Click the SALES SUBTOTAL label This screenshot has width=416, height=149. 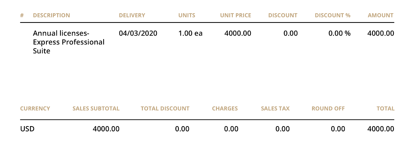[96, 108]
